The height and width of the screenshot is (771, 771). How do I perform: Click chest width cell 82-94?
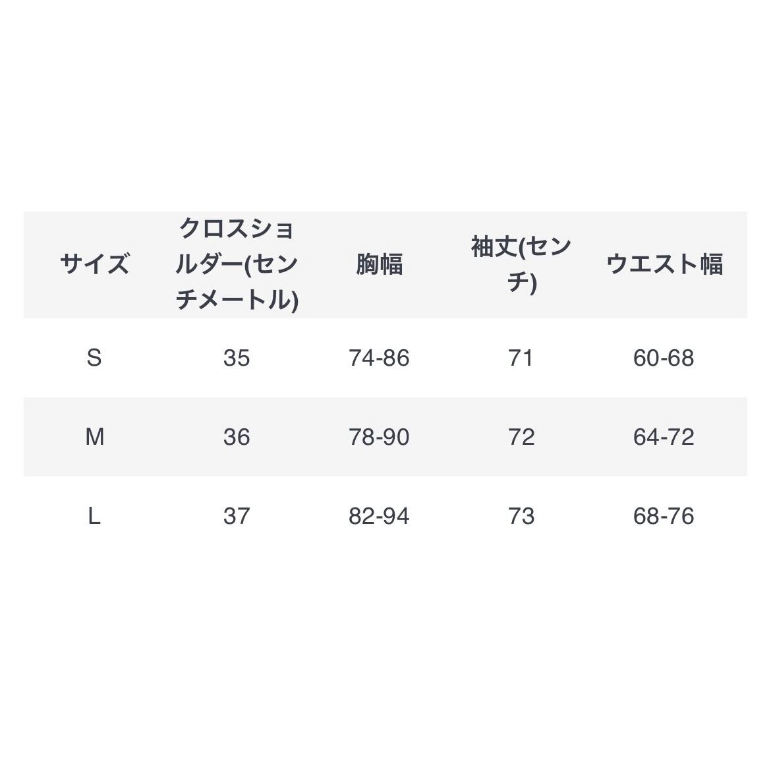click(379, 516)
